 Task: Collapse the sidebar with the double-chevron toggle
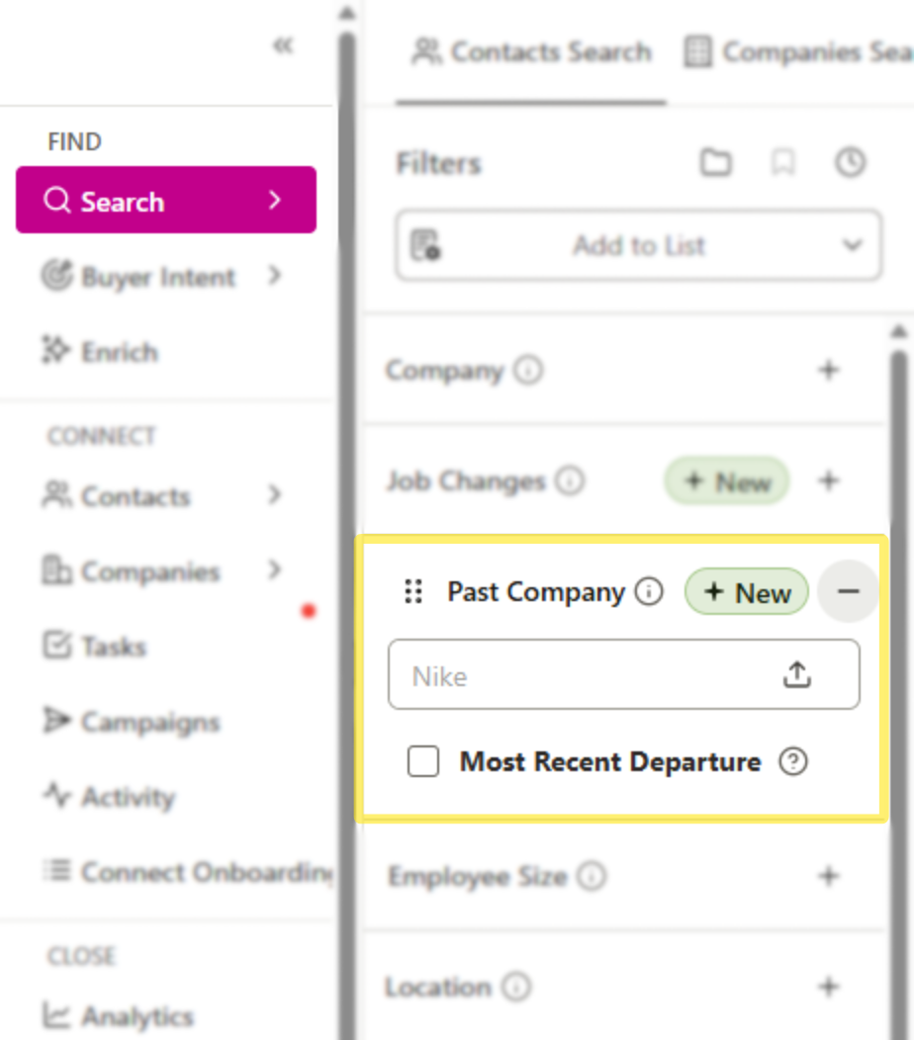284,44
